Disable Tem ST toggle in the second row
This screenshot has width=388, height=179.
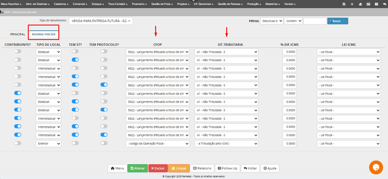[x=75, y=60]
